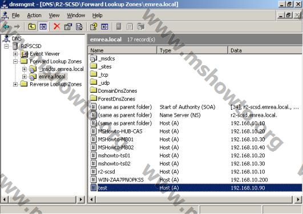
Task: Click the Forward arrow toolbar icon
Action: tap(17, 27)
